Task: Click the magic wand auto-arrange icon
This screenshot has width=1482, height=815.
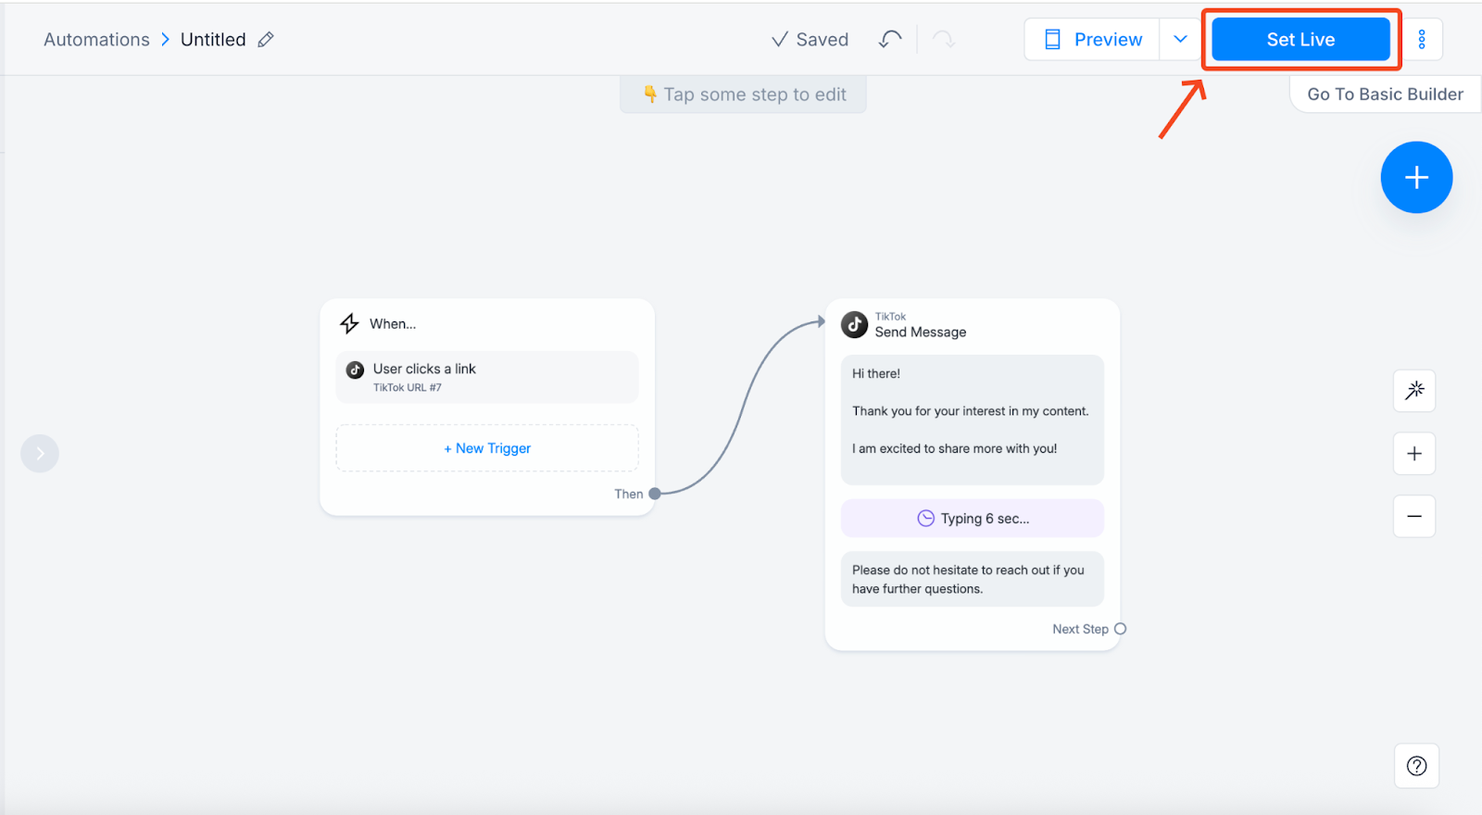Action: pyautogui.click(x=1414, y=391)
